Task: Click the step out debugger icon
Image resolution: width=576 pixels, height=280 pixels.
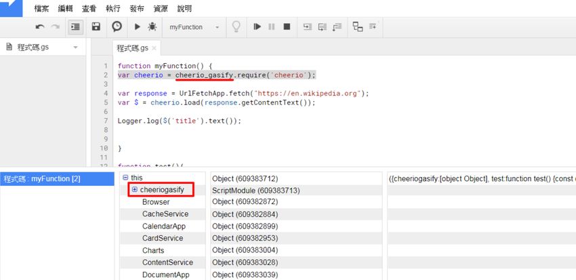Action: (x=337, y=26)
